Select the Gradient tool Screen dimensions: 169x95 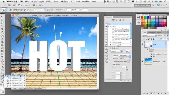pyautogui.click(x=2, y=51)
